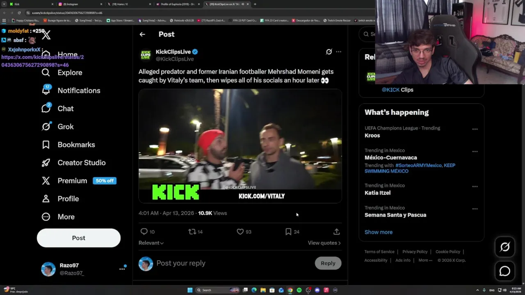Open File Explorer from the taskbar
The height and width of the screenshot is (295, 525).
pyautogui.click(x=263, y=290)
